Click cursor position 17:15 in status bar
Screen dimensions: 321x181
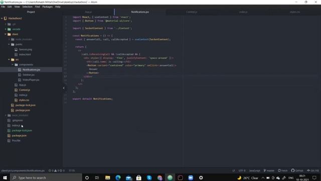[71, 170]
